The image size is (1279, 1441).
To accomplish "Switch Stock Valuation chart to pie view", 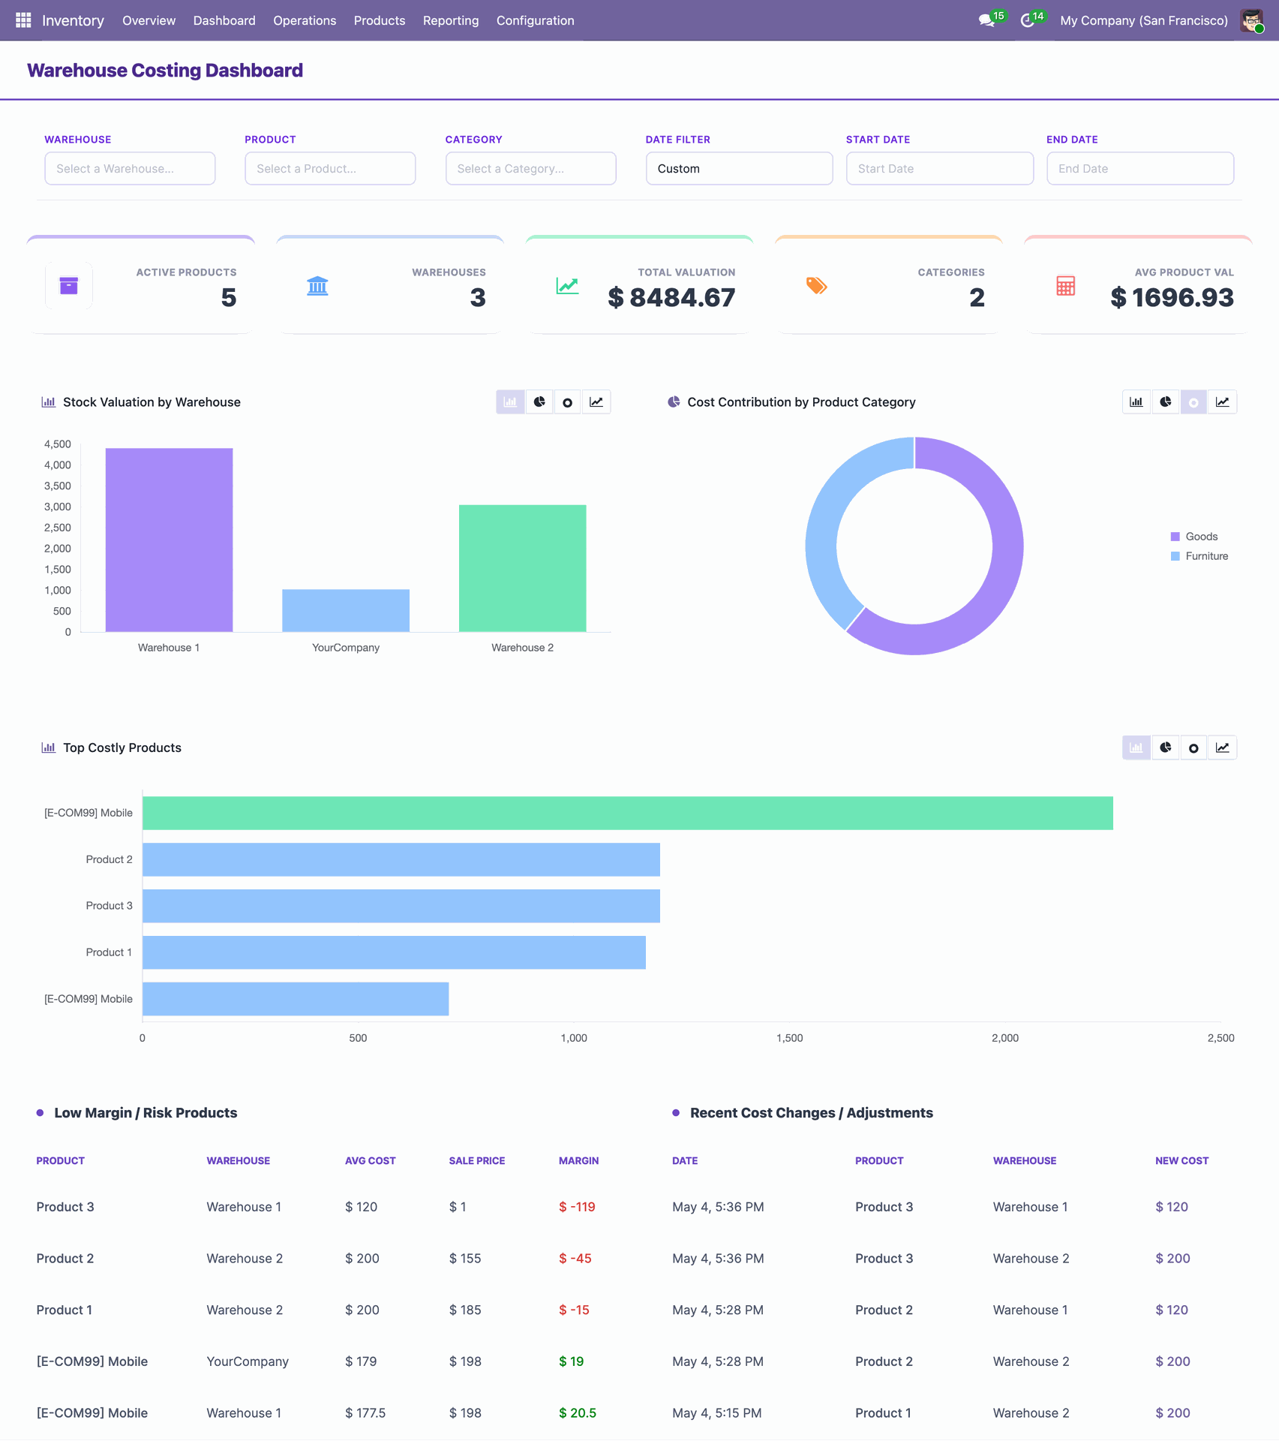I will (x=539, y=402).
